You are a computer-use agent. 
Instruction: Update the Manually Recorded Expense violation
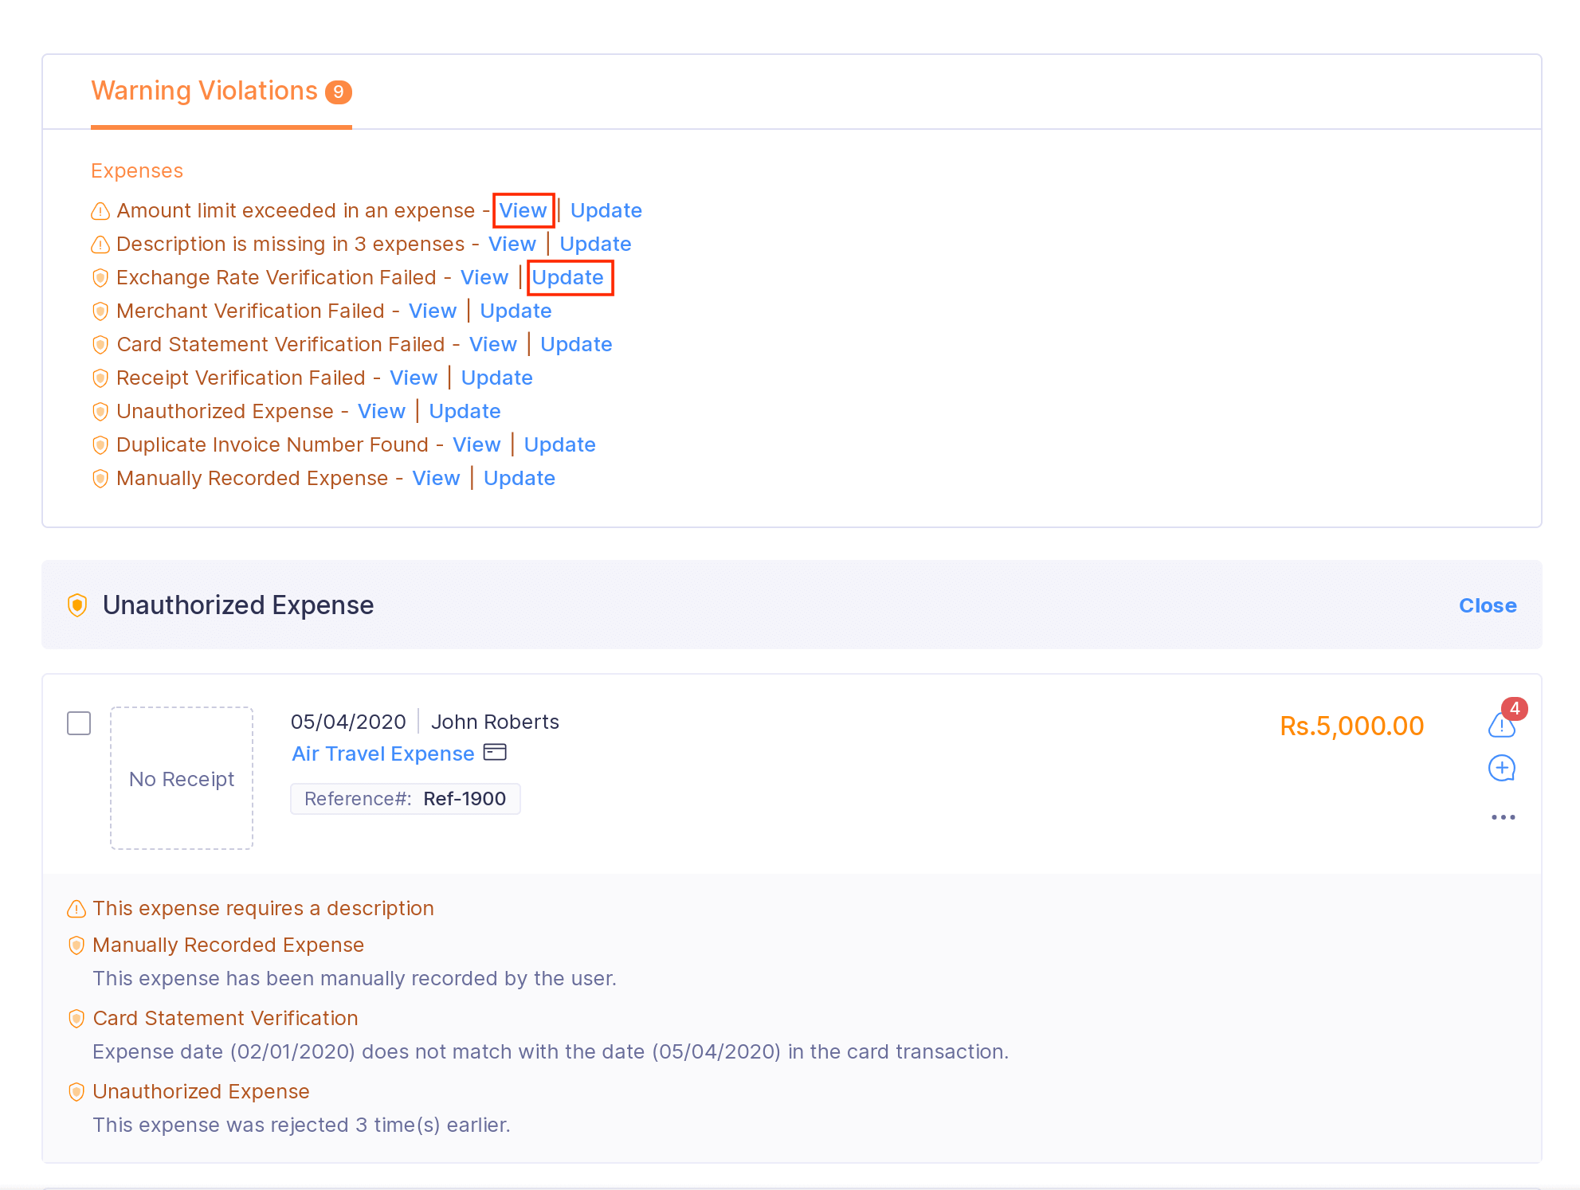[x=519, y=478]
